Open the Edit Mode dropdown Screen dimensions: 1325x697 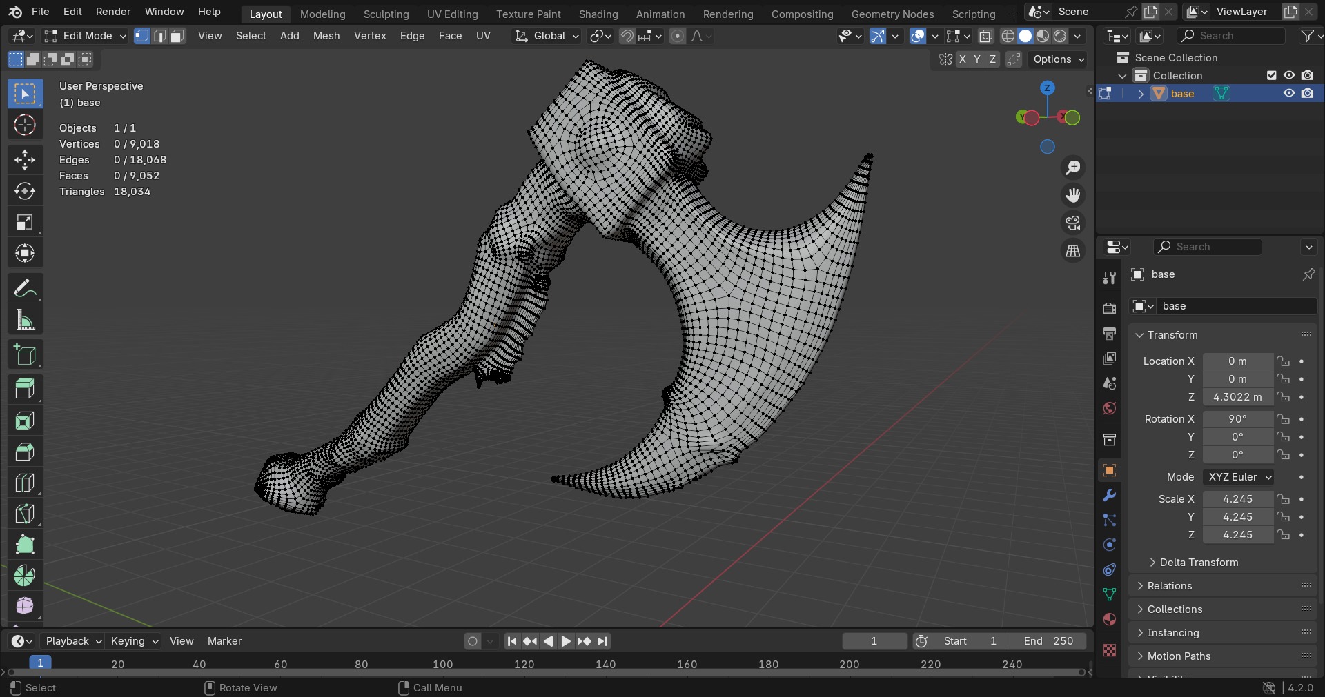click(85, 36)
